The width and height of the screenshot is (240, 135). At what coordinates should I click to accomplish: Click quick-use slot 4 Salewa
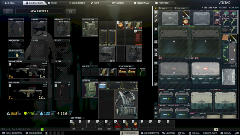(118, 124)
